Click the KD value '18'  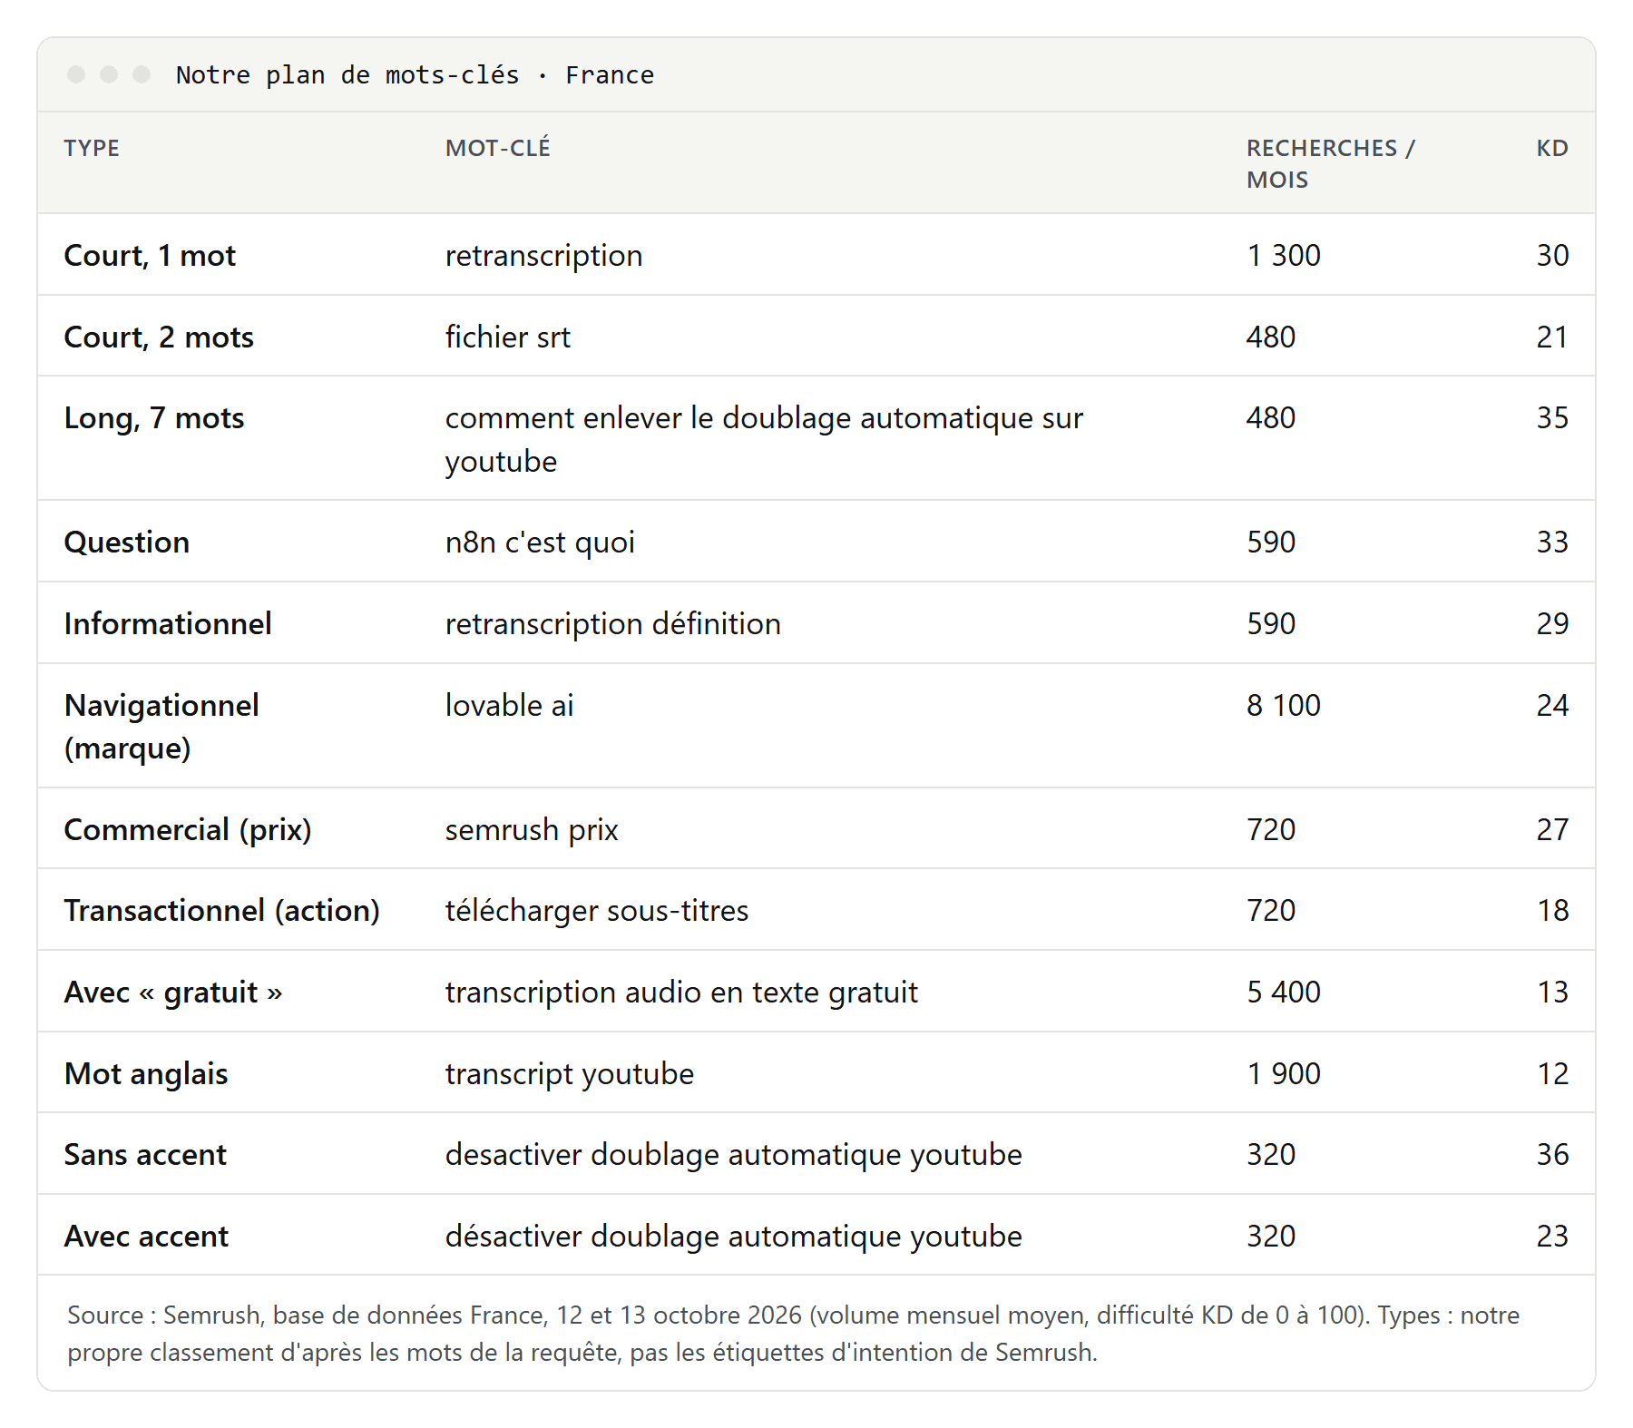(x=1552, y=910)
